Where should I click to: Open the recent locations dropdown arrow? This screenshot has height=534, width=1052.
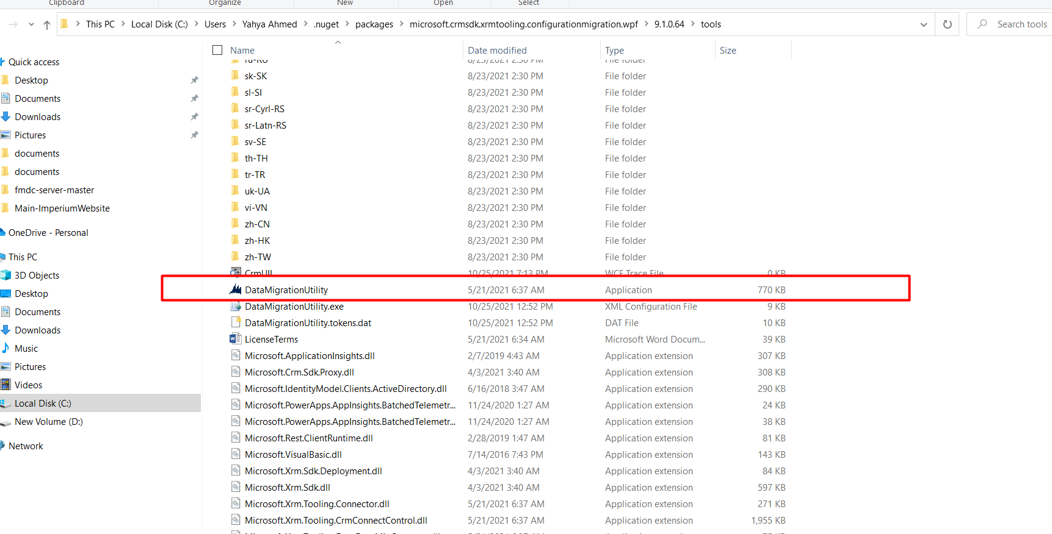(31, 24)
